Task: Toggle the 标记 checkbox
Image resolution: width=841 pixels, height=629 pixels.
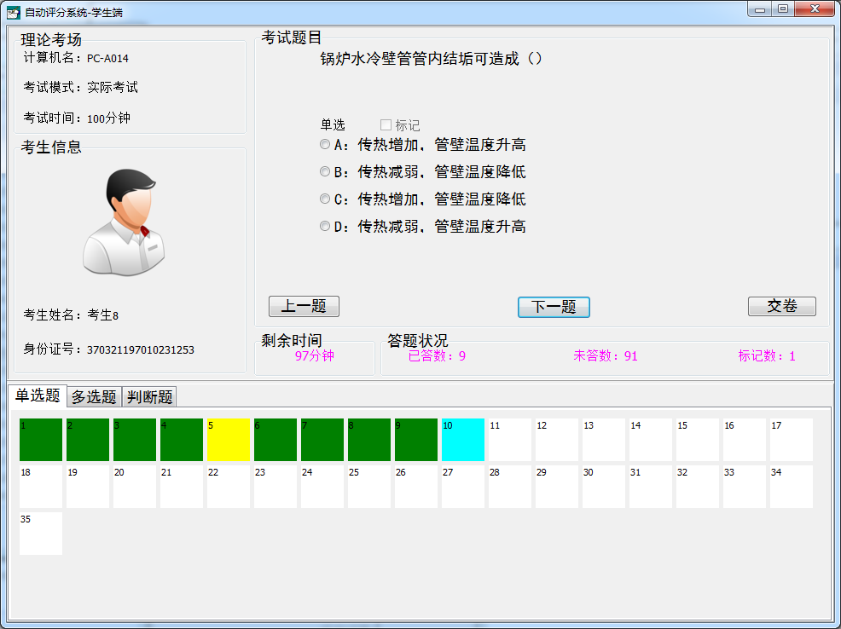Action: tap(386, 125)
